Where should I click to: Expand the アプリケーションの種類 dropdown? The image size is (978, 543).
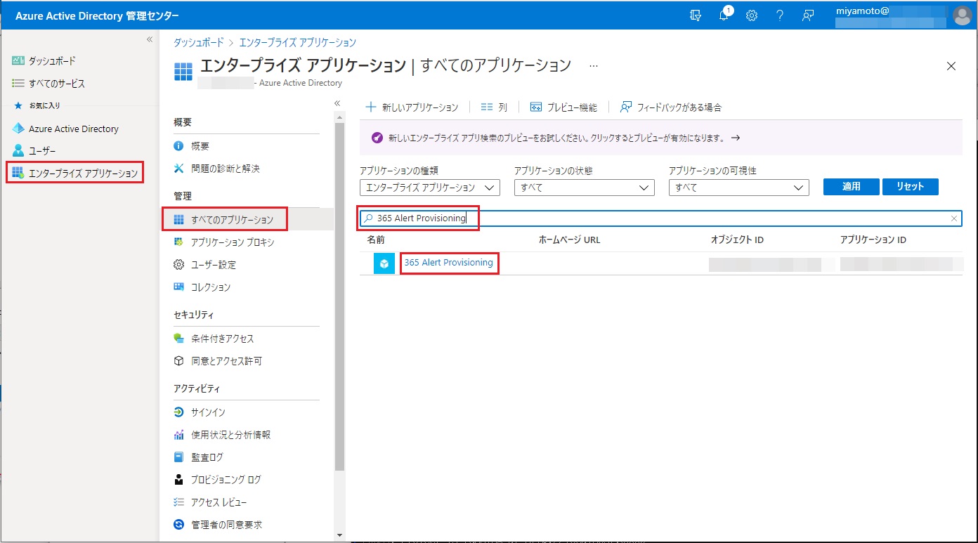click(429, 188)
